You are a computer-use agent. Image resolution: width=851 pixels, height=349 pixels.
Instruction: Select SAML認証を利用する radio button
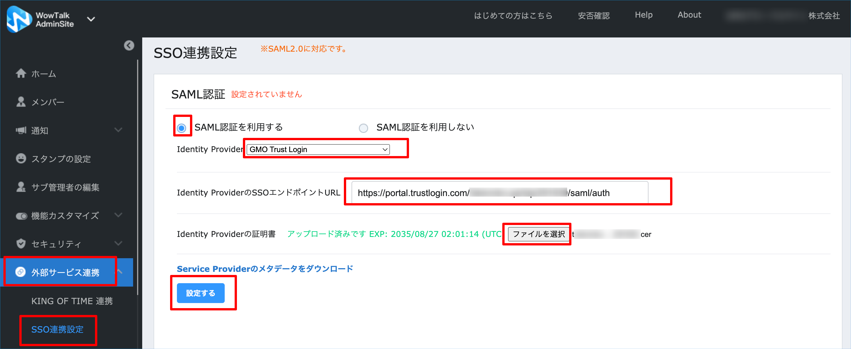181,128
